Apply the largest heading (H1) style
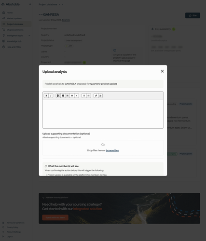The width and height of the screenshot is (206, 241). pos(58,96)
